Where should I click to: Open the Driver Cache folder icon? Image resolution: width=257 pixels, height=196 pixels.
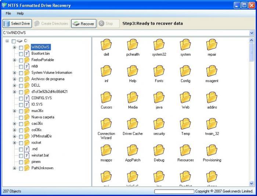[x=133, y=124]
